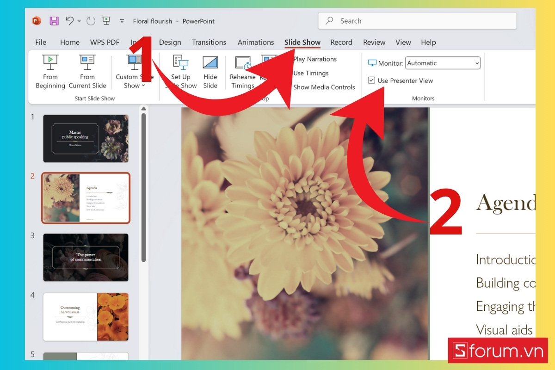Click inside the Search box
Viewport: 555px width, 370px height.
pos(416,21)
